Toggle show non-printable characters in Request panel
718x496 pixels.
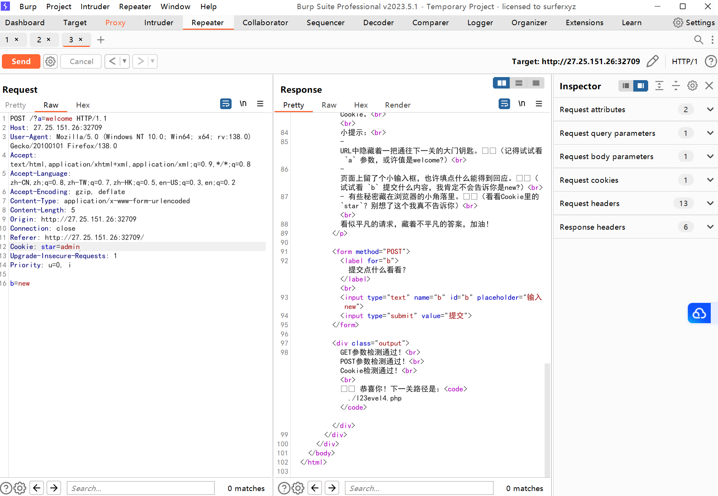[x=243, y=104]
